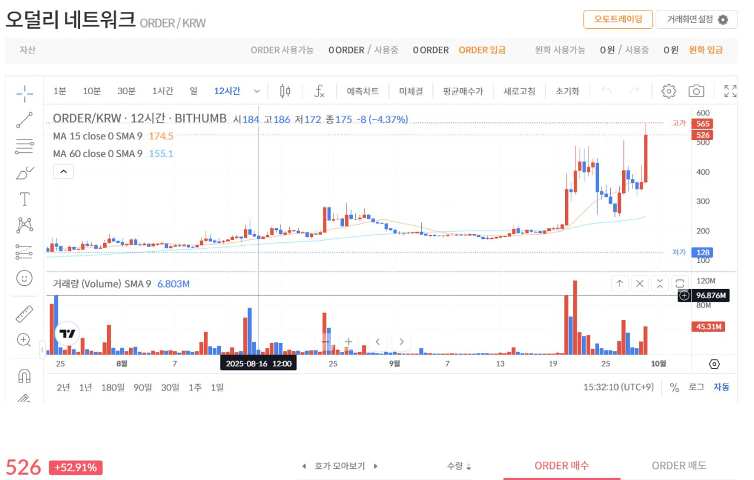Image resolution: width=754 pixels, height=480 pixels.
Task: Maximize the volume pane
Action: 680,284
